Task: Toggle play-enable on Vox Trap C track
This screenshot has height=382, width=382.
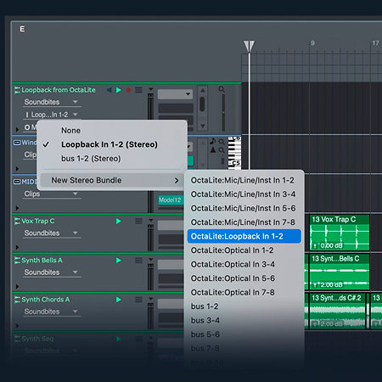Action: point(119,221)
